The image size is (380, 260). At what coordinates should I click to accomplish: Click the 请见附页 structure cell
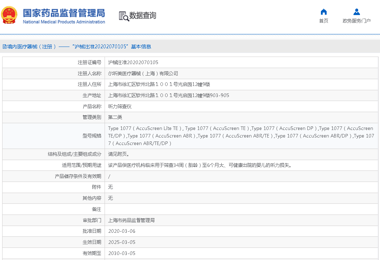pyautogui.click(x=119, y=154)
